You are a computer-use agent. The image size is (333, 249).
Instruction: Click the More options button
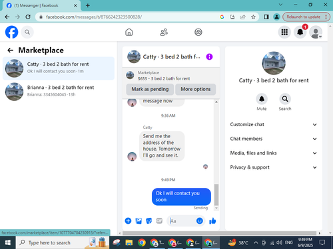196,89
